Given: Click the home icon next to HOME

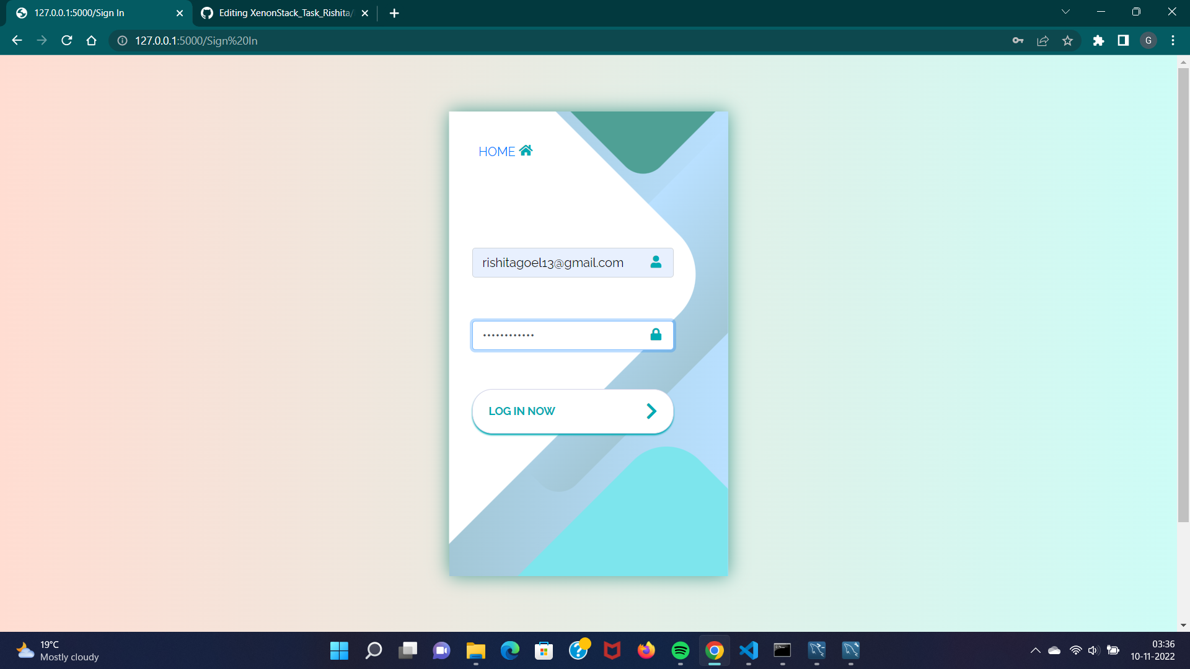Looking at the screenshot, I should click(x=526, y=151).
